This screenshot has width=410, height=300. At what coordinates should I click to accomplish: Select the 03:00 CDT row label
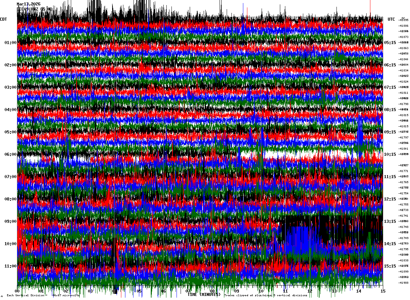(10, 87)
